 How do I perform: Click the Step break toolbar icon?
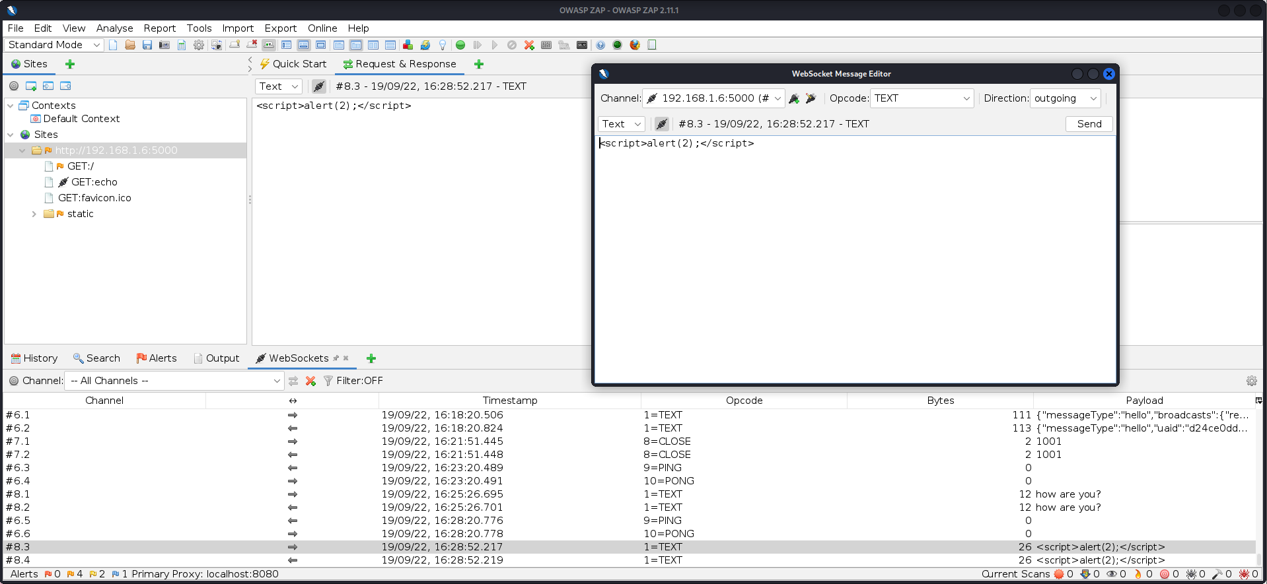pyautogui.click(x=478, y=45)
